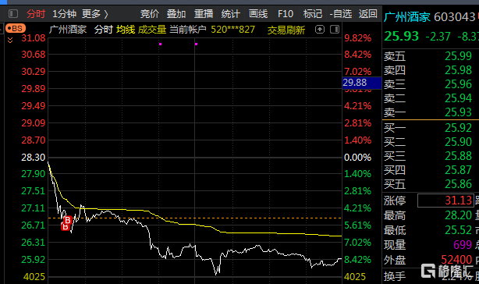The height and width of the screenshot is (284, 479).
Task: Select the 买五 price 25.86
Action: click(x=458, y=184)
